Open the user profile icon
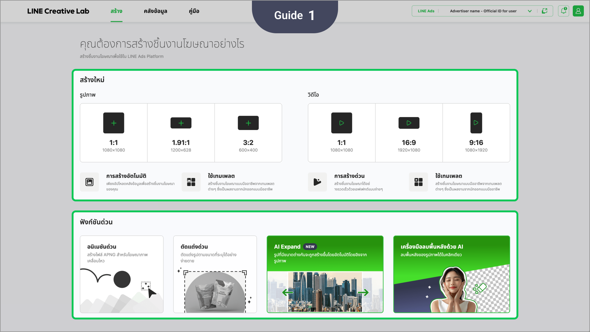Image resolution: width=590 pixels, height=332 pixels. (578, 11)
